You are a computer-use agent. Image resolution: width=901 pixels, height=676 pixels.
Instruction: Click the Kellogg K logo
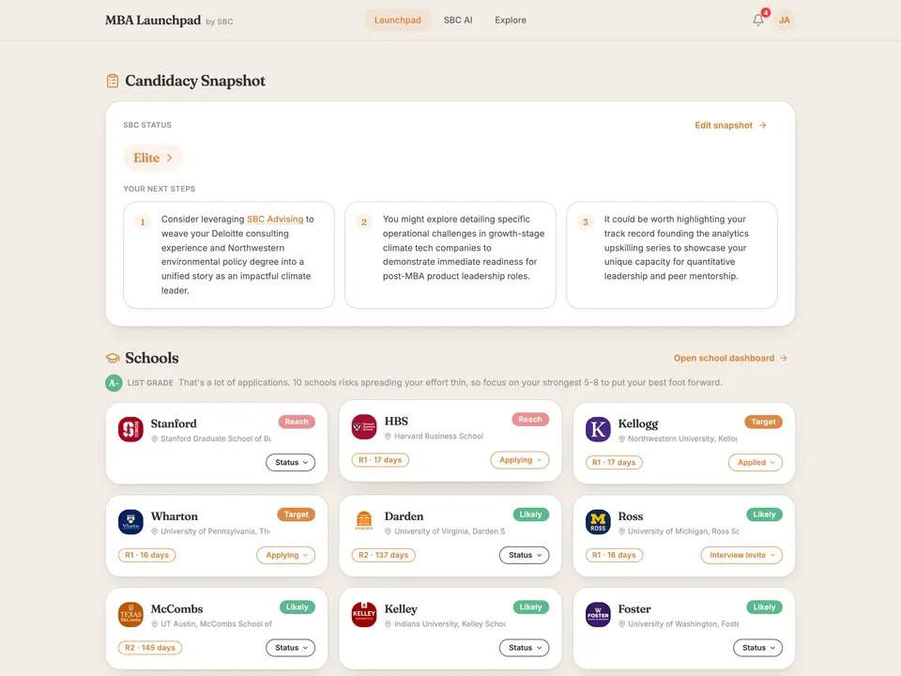click(598, 429)
